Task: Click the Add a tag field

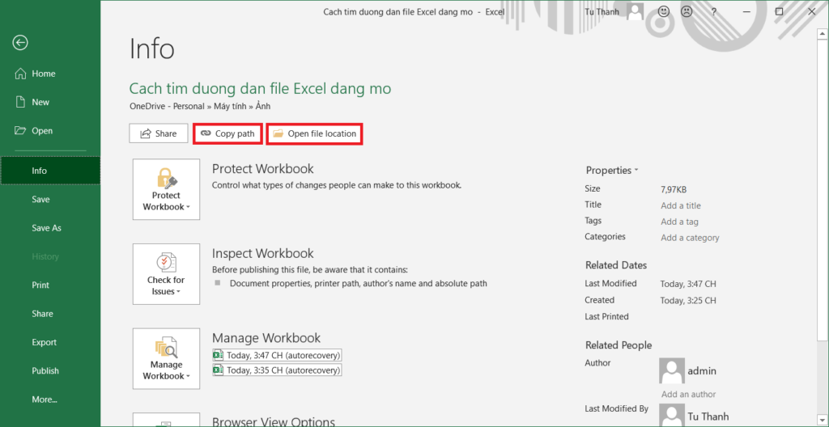Action: (x=679, y=222)
